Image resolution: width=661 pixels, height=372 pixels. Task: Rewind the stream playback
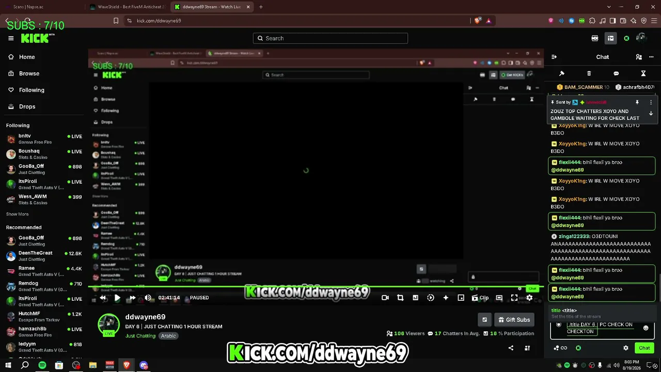pyautogui.click(x=103, y=298)
